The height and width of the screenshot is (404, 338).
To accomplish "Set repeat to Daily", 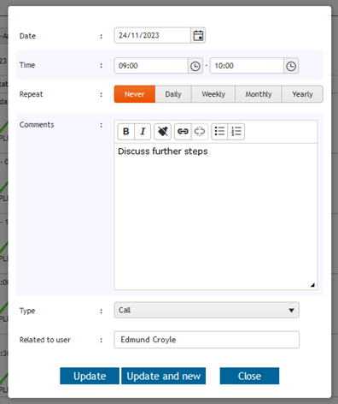I will [173, 94].
